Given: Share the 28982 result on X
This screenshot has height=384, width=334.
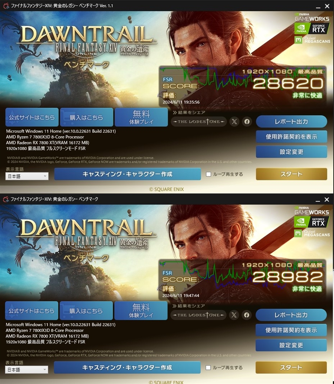Looking at the screenshot, I should 234,315.
